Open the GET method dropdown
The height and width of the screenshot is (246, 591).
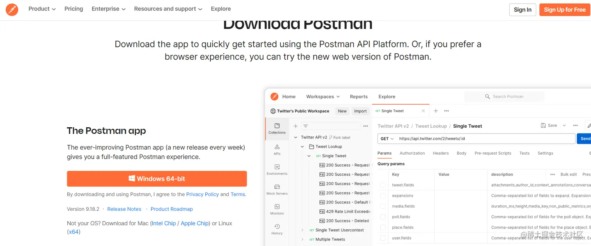click(x=387, y=139)
